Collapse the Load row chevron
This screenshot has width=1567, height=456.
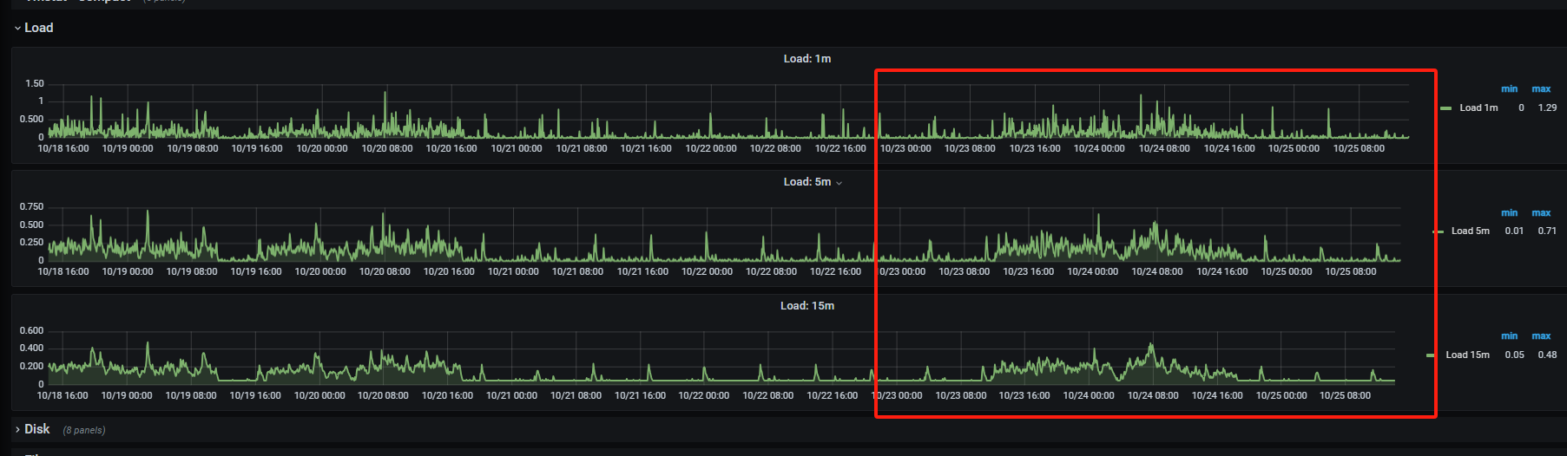(17, 29)
